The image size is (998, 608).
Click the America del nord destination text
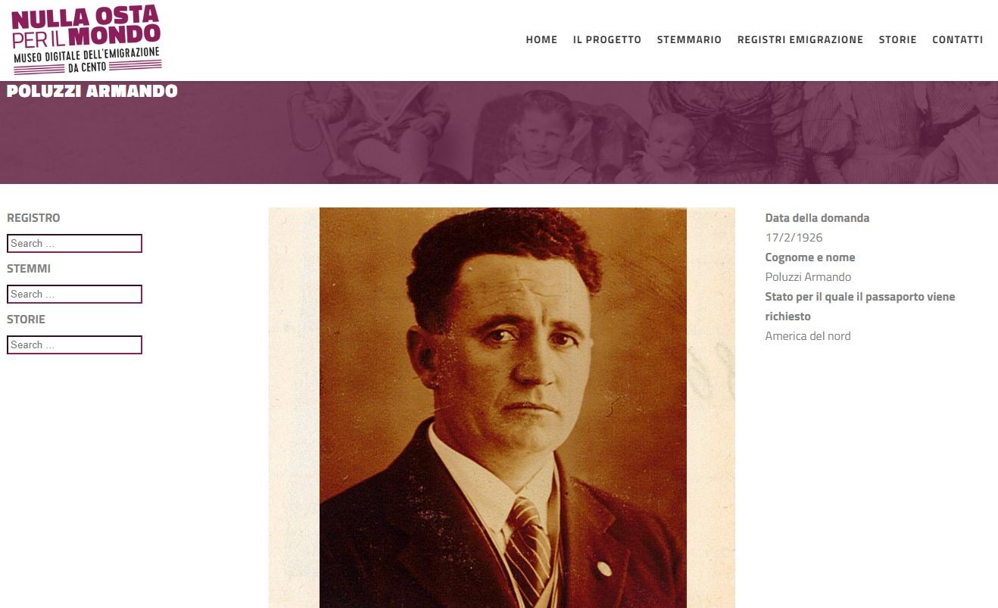[x=807, y=336]
